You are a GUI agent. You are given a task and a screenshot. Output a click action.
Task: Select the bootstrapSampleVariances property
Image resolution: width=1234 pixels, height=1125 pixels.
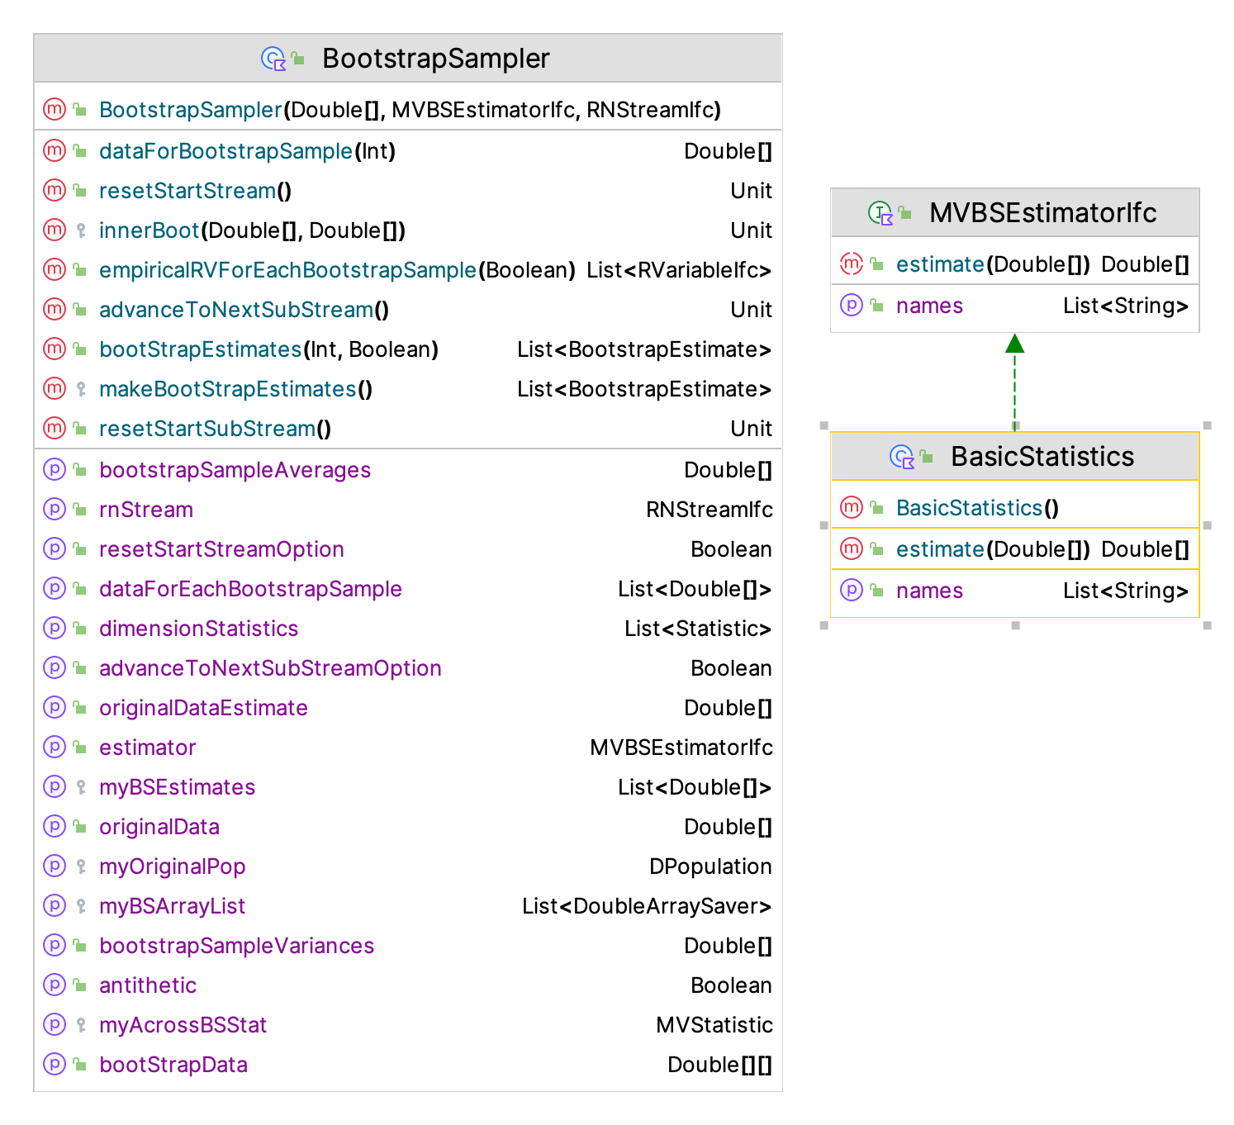[236, 946]
